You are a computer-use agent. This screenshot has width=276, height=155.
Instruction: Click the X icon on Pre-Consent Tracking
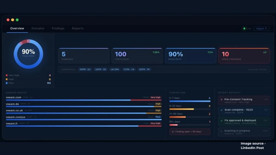pos(221,100)
